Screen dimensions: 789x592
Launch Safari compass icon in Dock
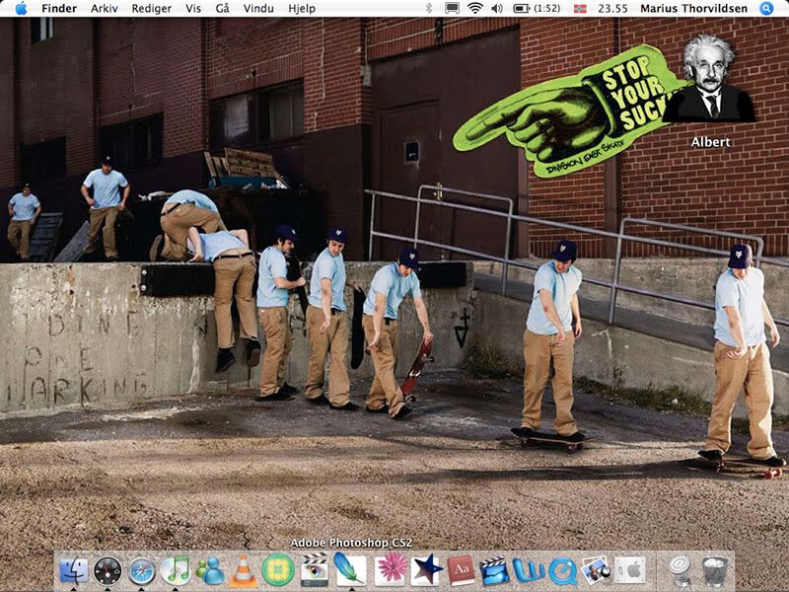(x=142, y=570)
